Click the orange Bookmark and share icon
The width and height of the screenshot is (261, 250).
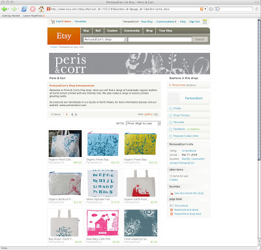click(172, 210)
